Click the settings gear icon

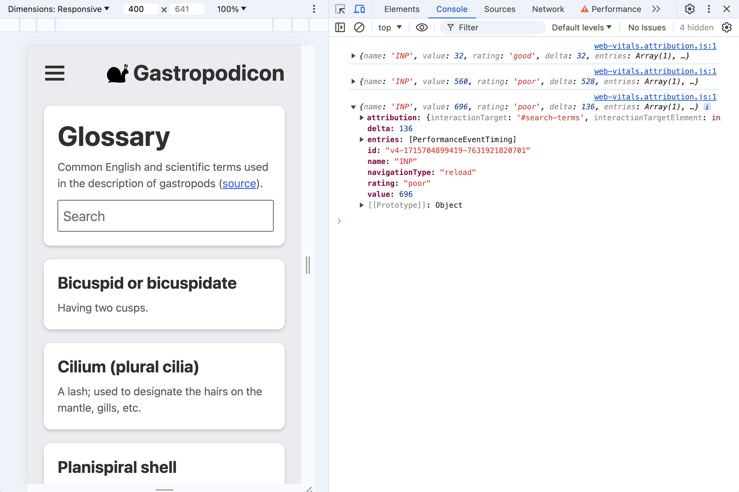[689, 8]
